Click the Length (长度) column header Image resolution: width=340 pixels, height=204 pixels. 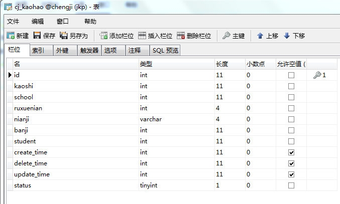(230, 64)
